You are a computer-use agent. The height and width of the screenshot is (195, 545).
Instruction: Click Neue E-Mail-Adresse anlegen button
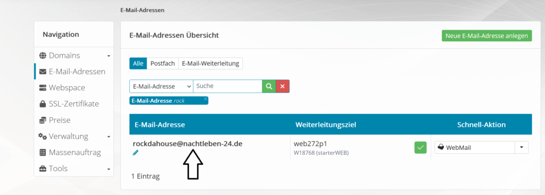click(486, 36)
